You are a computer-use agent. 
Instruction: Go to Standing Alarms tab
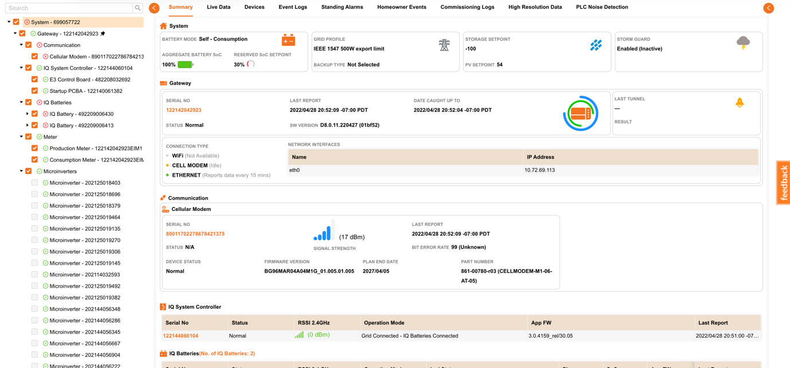tap(342, 7)
